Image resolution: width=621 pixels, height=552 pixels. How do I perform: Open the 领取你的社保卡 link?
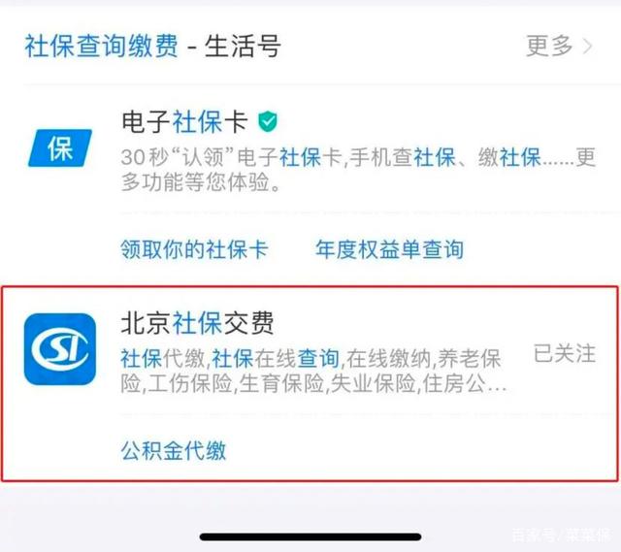(194, 249)
